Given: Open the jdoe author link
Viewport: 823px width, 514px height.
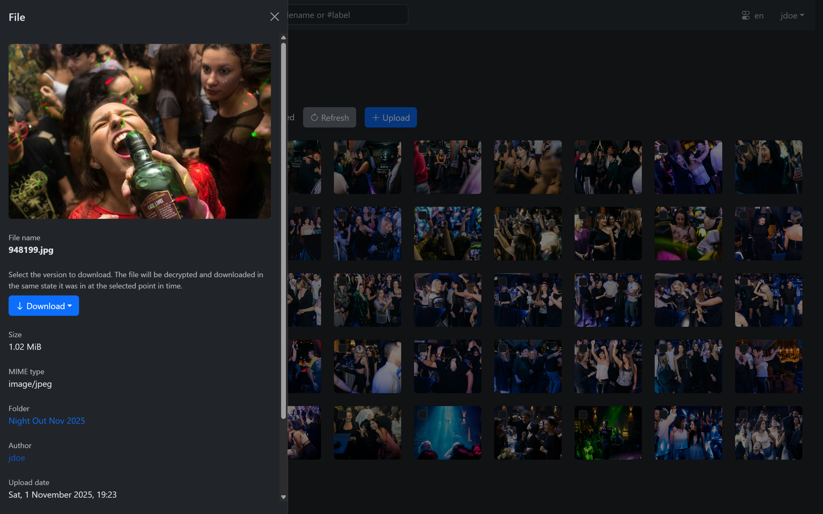Looking at the screenshot, I should 17,457.
